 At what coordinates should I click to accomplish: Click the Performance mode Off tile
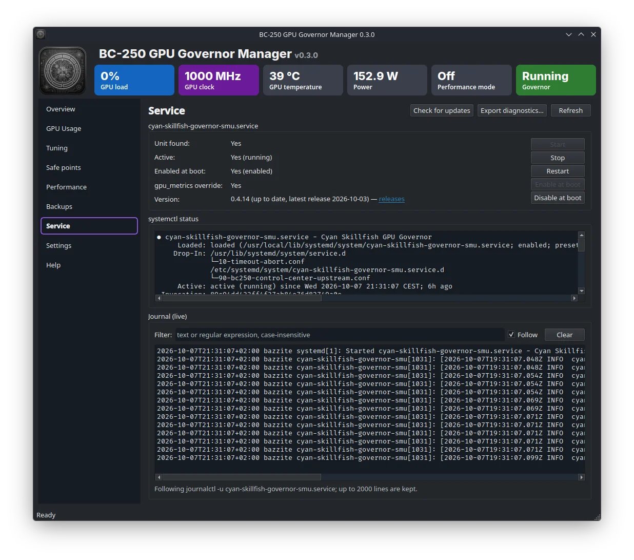[471, 80]
